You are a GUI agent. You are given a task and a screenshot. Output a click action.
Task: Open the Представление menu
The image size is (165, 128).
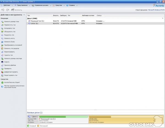click(22, 5)
